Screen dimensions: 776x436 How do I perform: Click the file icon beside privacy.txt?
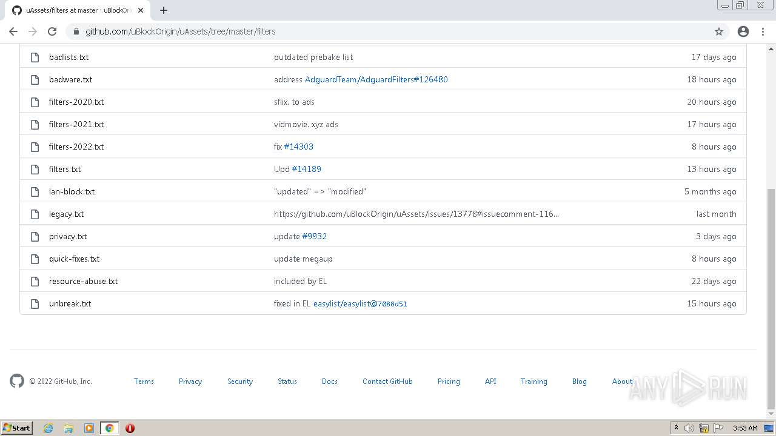pos(35,236)
